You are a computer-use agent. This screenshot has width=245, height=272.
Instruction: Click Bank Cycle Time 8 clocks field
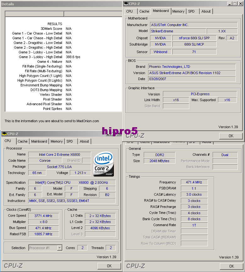(194, 219)
